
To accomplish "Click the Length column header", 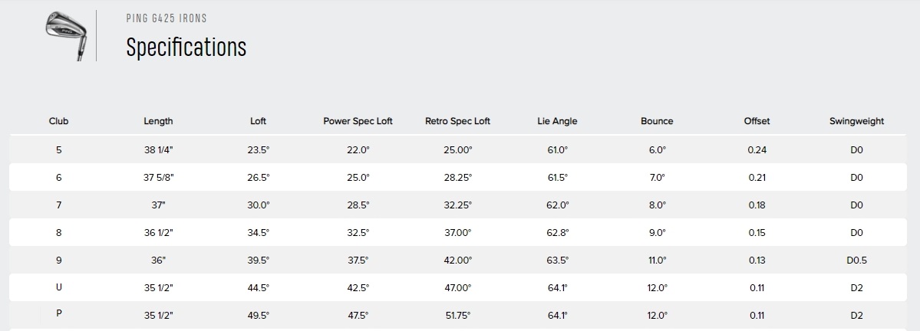I will coord(158,121).
